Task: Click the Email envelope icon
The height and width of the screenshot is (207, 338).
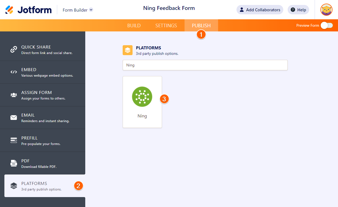Action: [x=13, y=118]
